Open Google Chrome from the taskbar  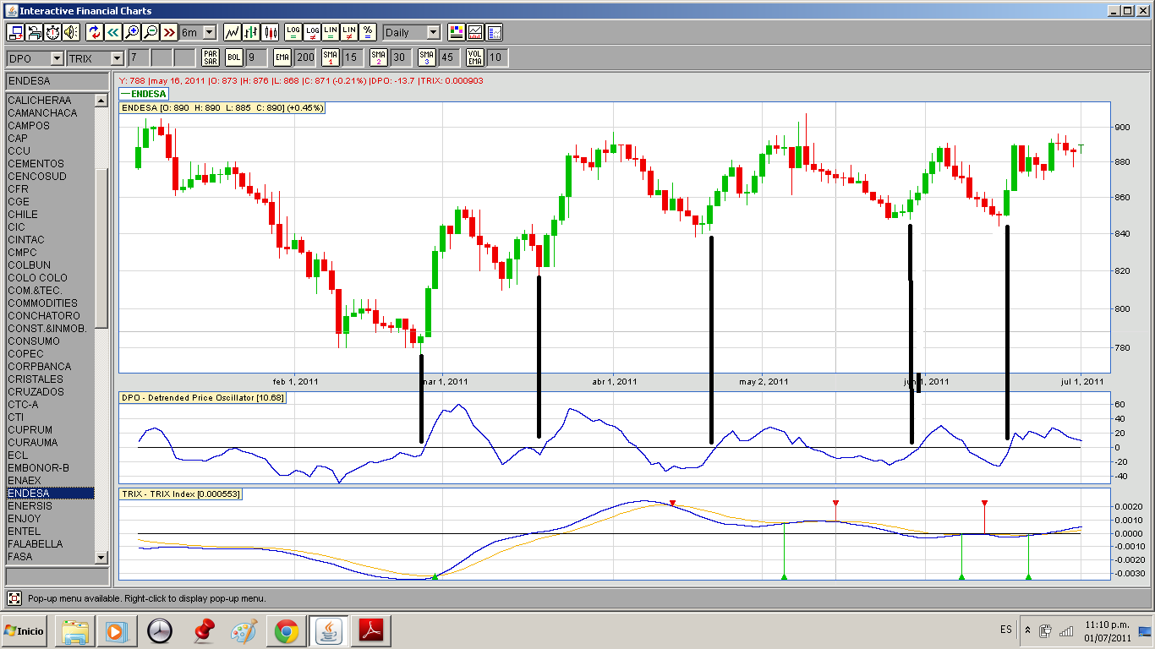click(286, 631)
